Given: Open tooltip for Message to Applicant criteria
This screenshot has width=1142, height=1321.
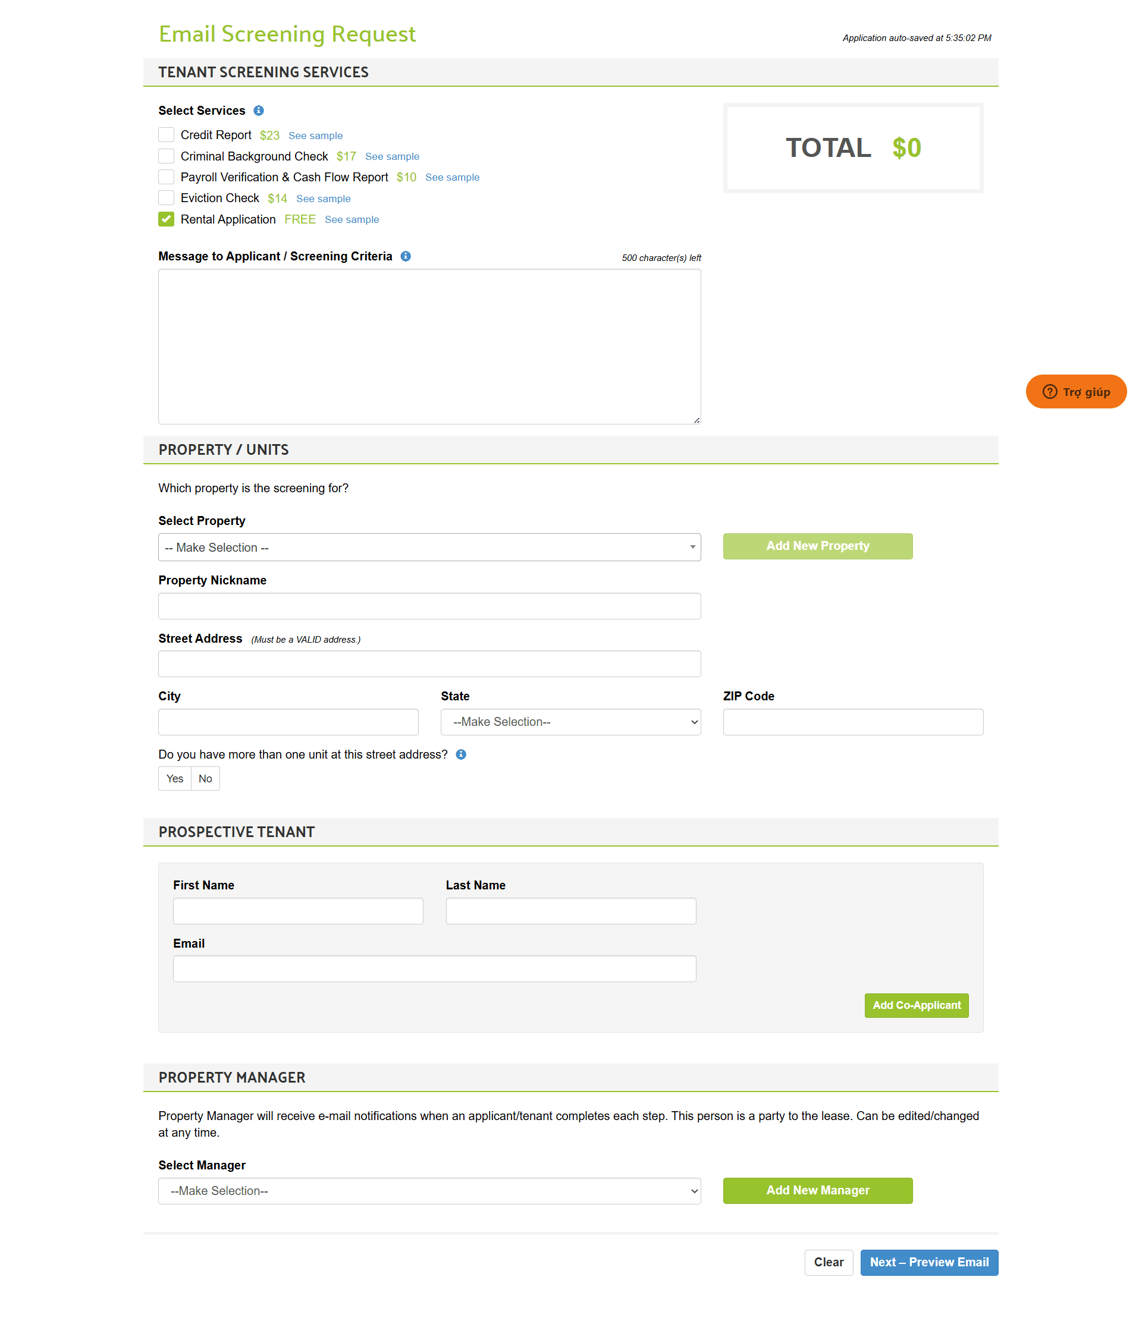Looking at the screenshot, I should pyautogui.click(x=406, y=256).
